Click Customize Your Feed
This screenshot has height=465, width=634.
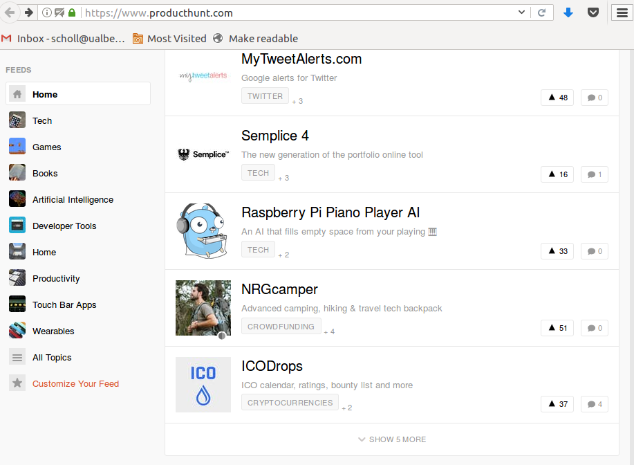tap(75, 383)
